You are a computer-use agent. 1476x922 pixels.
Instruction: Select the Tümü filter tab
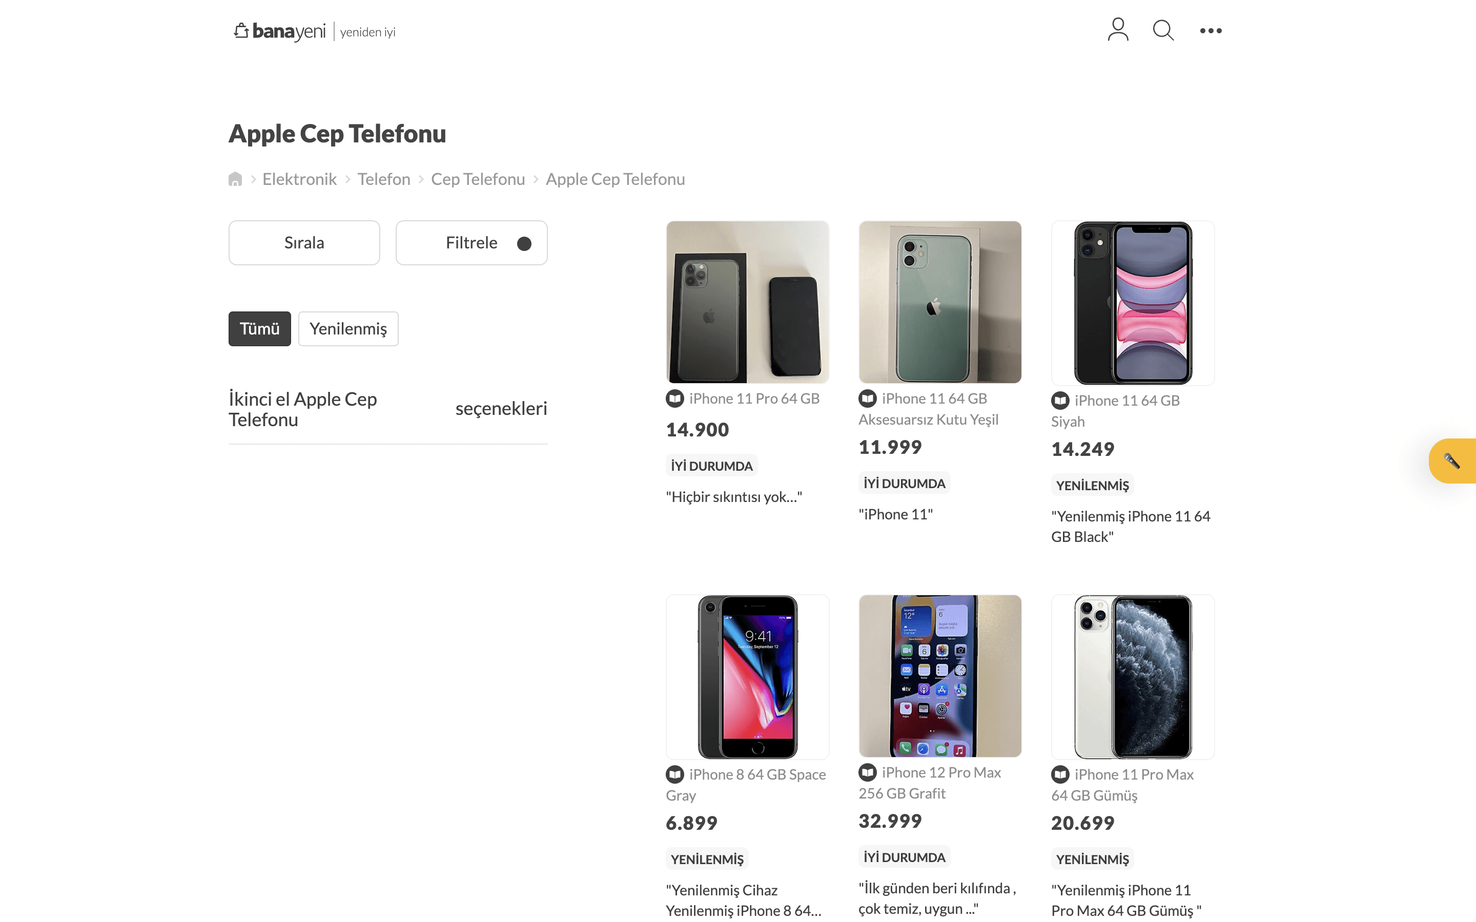pyautogui.click(x=259, y=329)
